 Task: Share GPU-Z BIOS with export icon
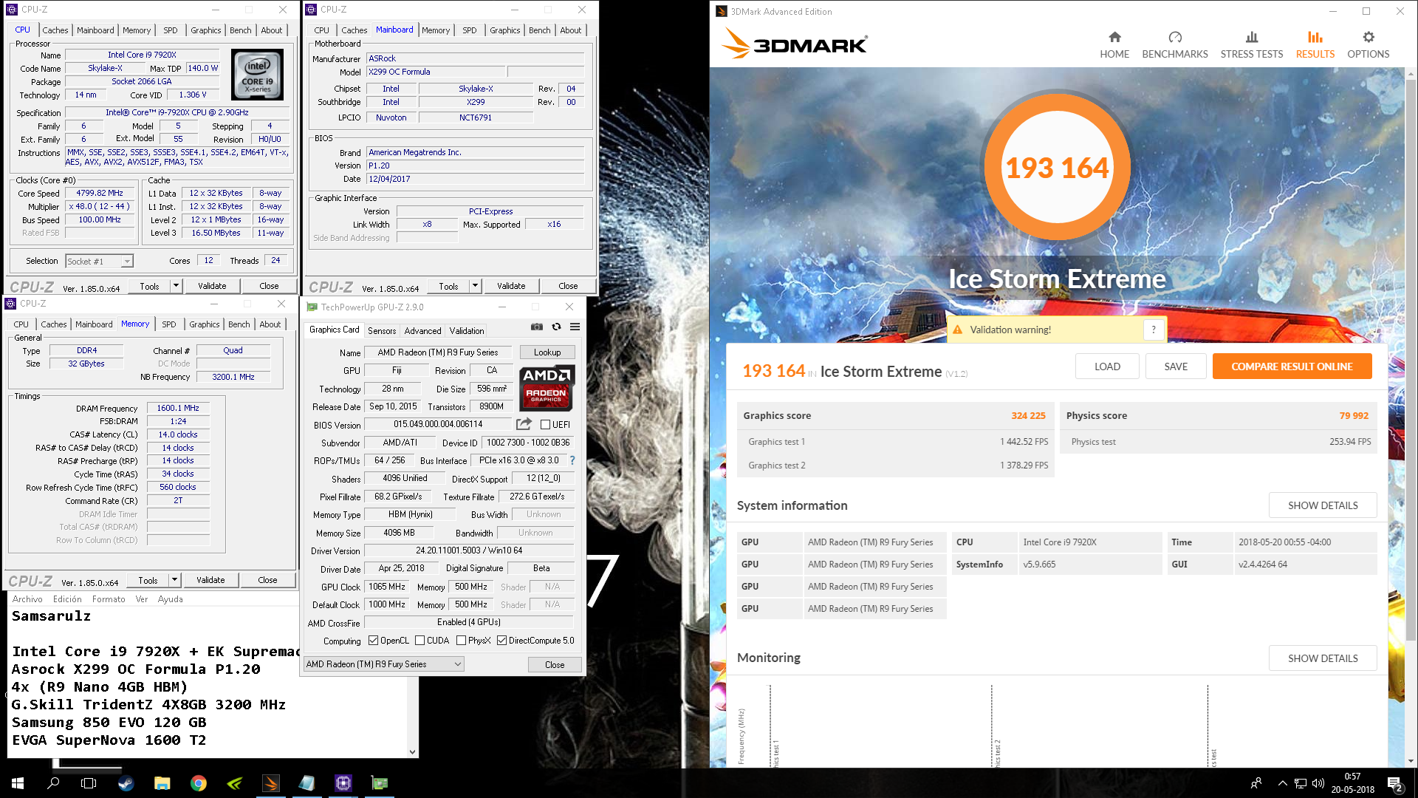click(x=524, y=424)
